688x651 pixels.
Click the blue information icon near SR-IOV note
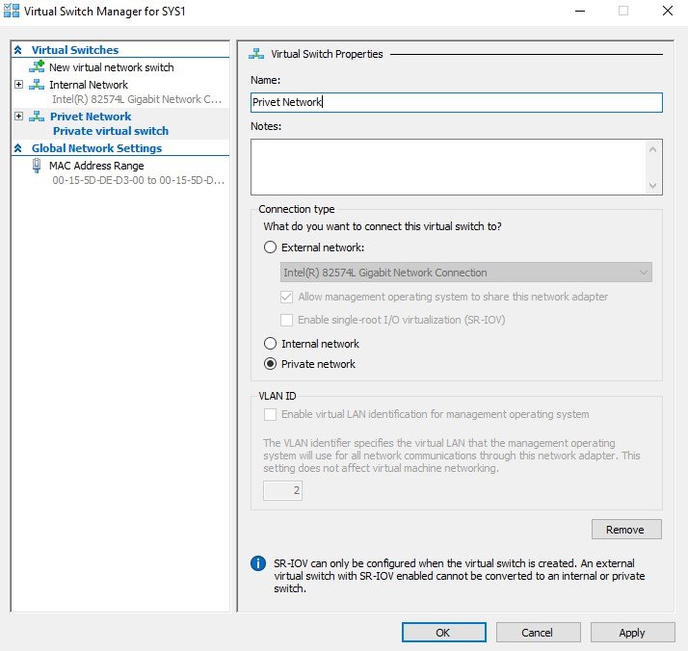[258, 563]
